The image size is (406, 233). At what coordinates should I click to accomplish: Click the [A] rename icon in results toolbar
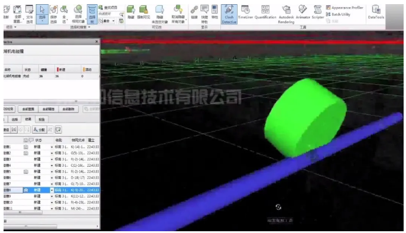(x=14, y=130)
